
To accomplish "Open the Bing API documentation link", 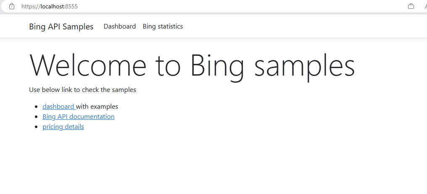I will pos(79,116).
